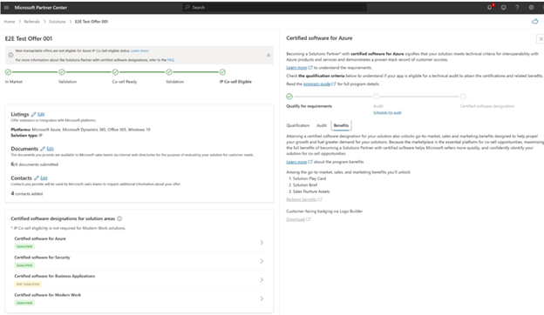Expand Certified software for Business Applications row
Viewport: 544px width, 315px height.
(139, 279)
